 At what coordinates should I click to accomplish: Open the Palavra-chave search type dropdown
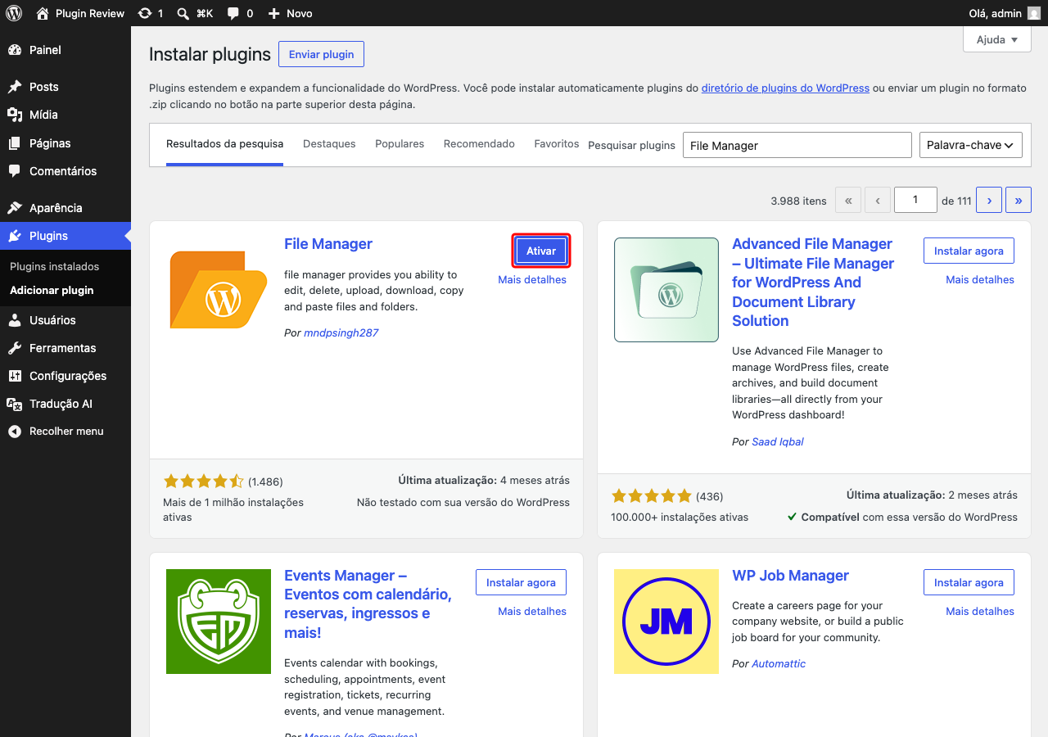point(971,145)
